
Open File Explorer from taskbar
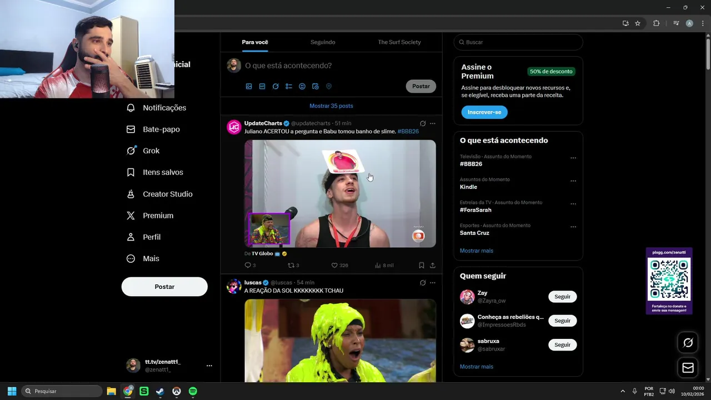pos(111,391)
